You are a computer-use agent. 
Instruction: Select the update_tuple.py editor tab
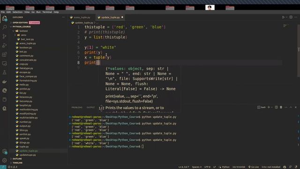pyautogui.click(x=111, y=17)
